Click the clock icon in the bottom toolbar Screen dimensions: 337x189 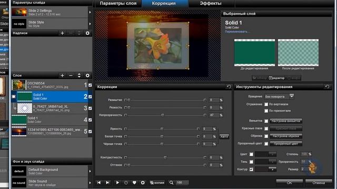pyautogui.click(x=126, y=183)
